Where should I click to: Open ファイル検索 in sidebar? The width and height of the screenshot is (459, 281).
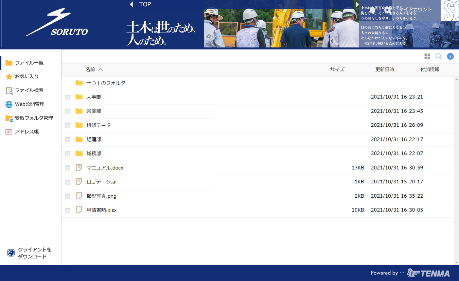click(x=29, y=91)
